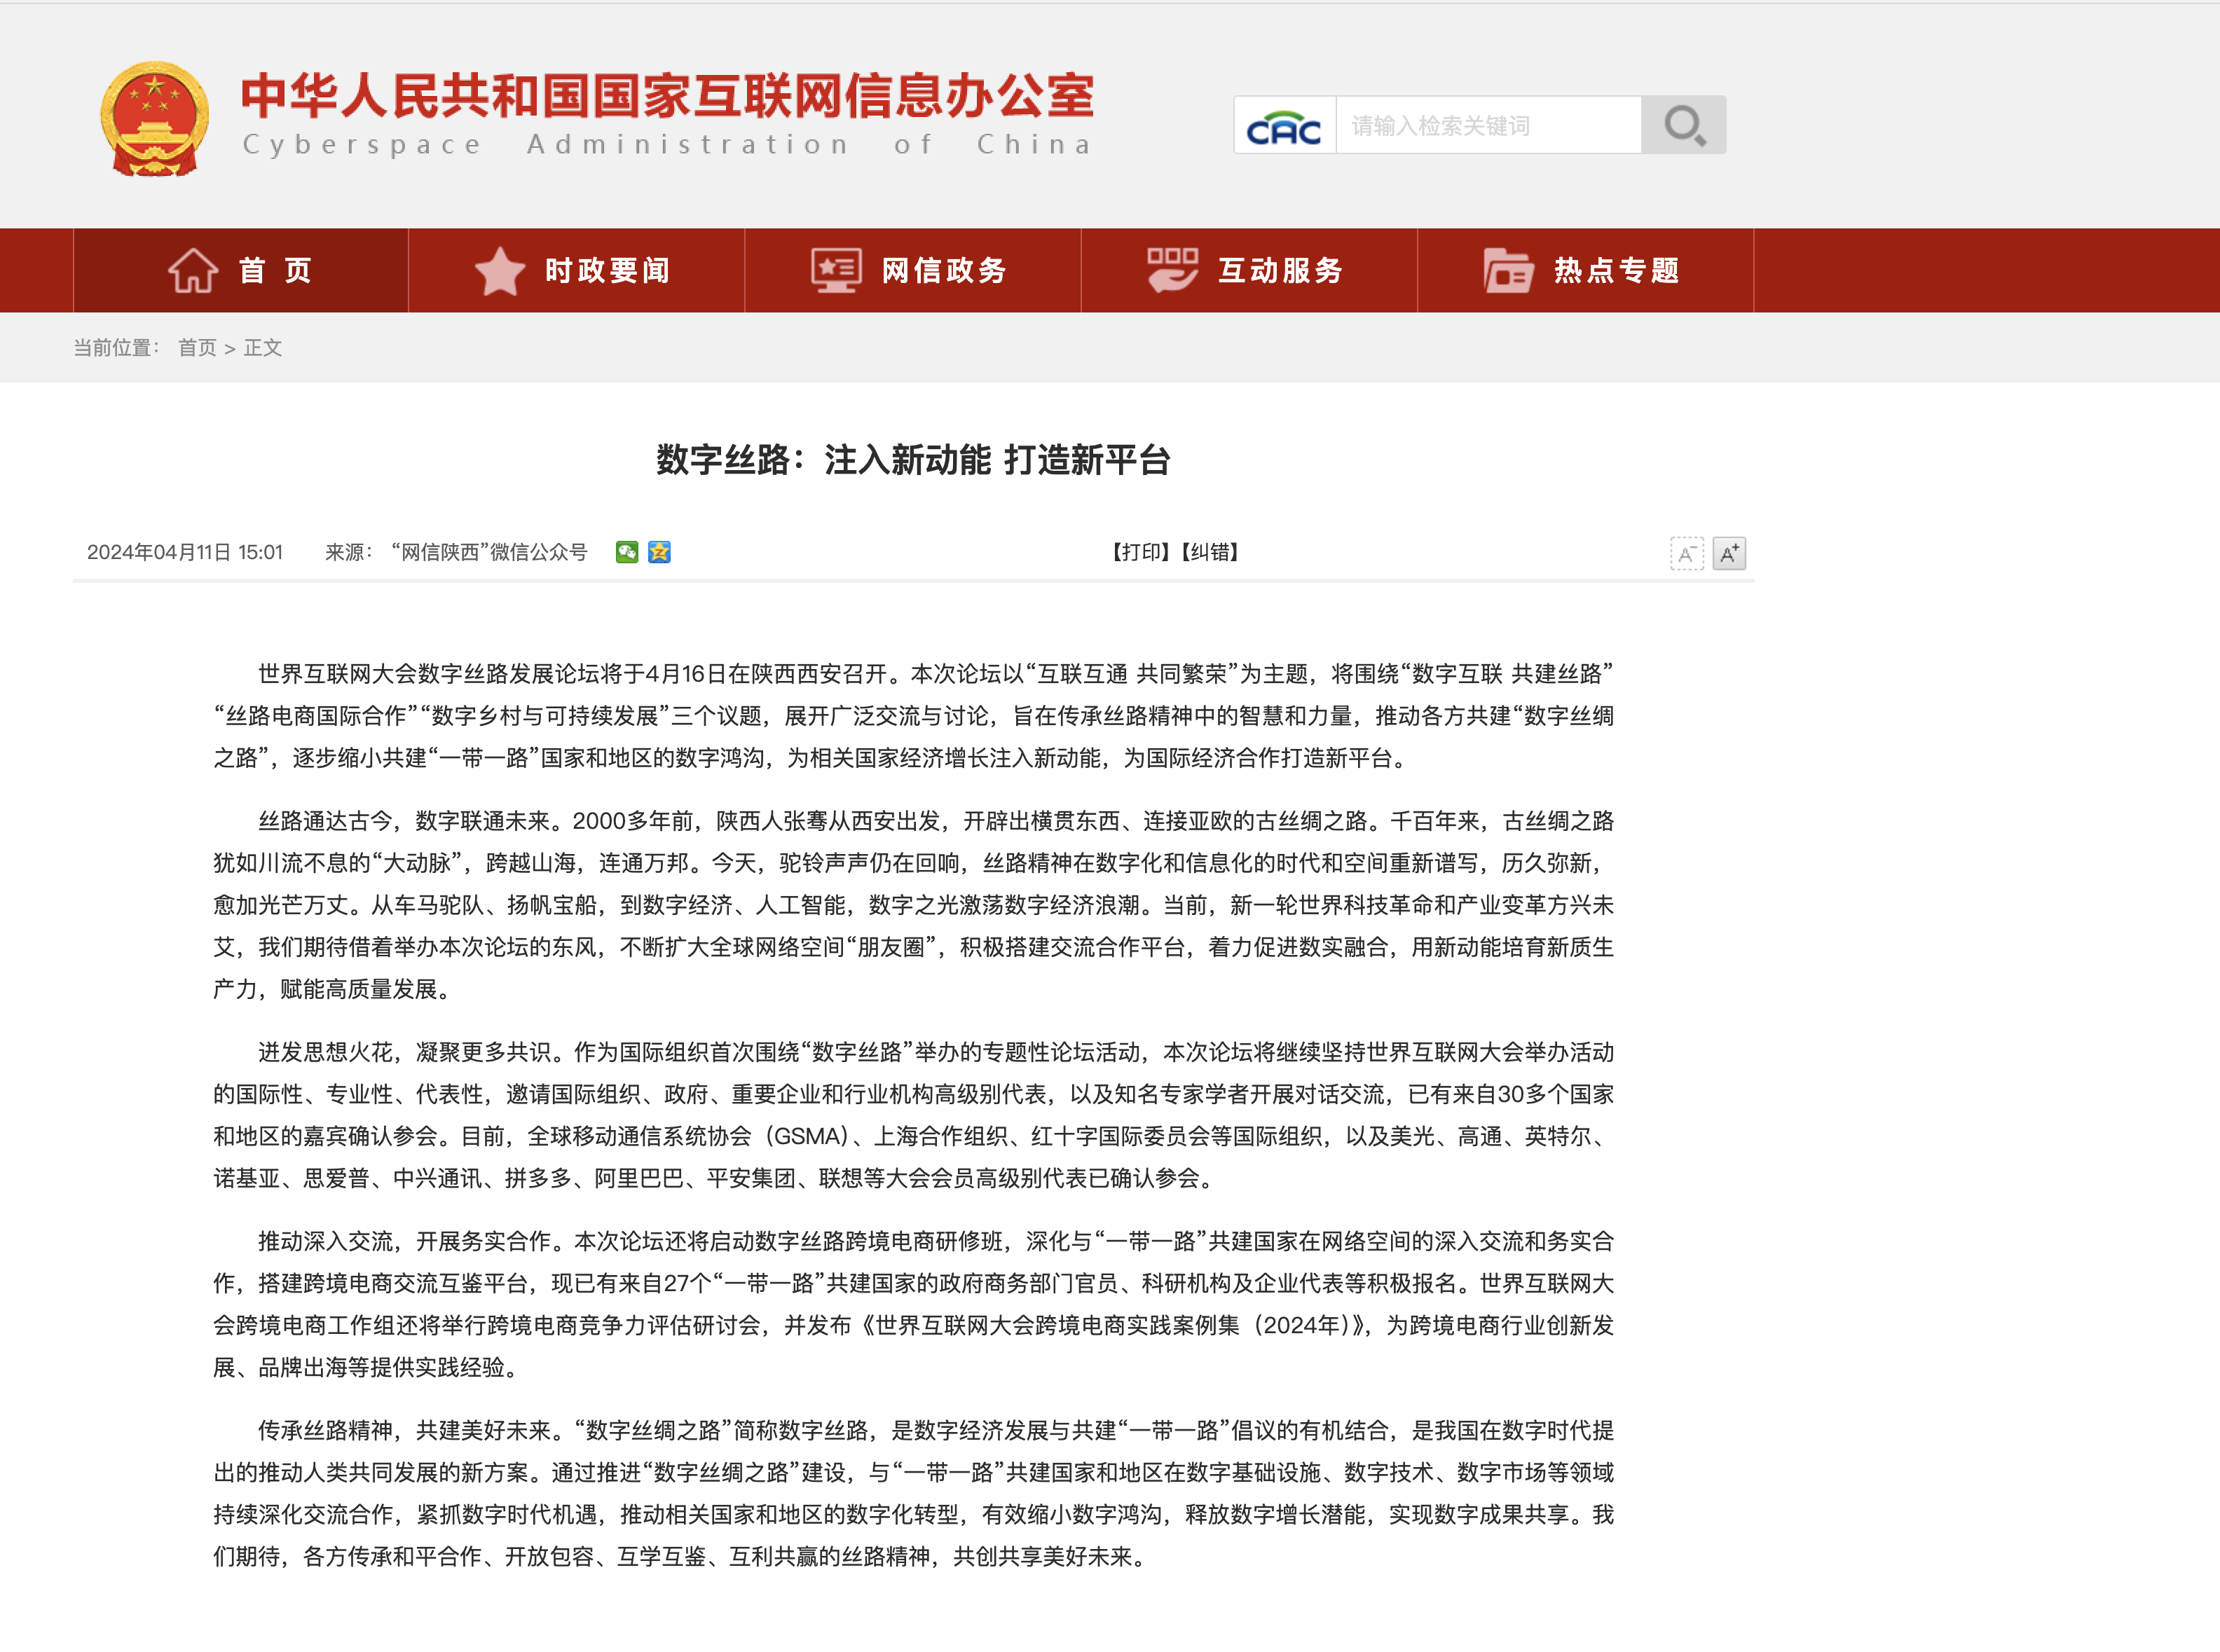This screenshot has height=1652, width=2220.
Task: Focus the 请输入检索关键词 search field
Action: pos(1489,126)
